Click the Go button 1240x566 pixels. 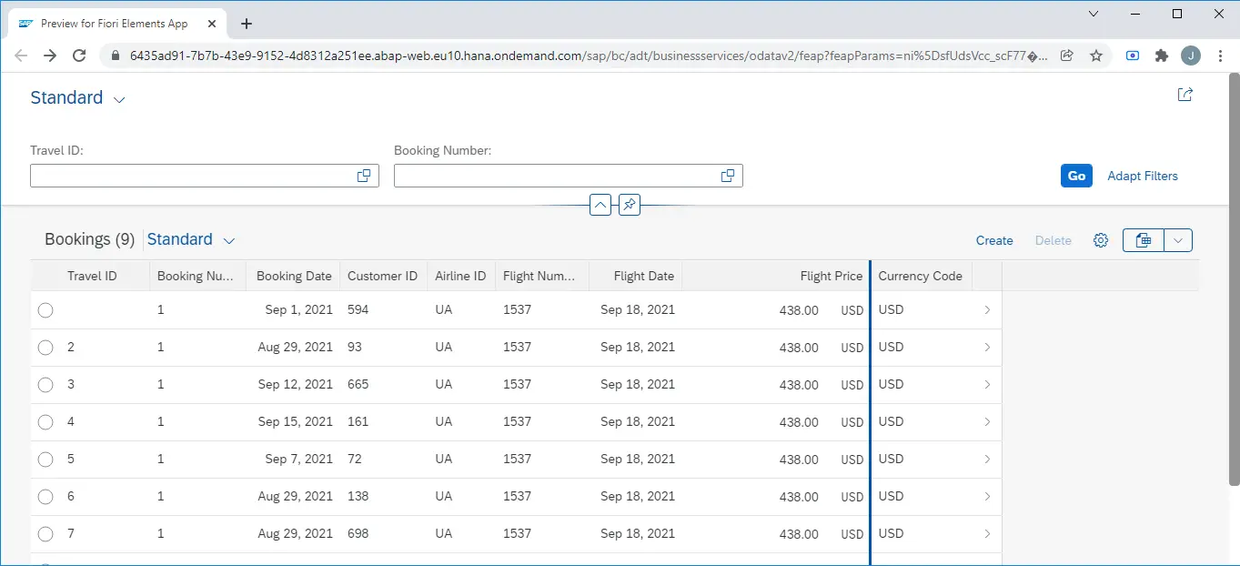[x=1076, y=176]
